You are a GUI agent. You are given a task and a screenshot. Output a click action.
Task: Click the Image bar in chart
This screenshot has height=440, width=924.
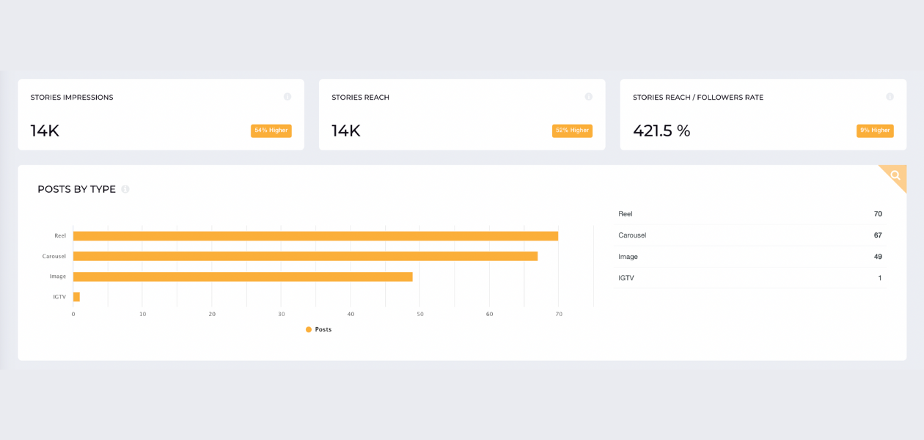pyautogui.click(x=243, y=276)
